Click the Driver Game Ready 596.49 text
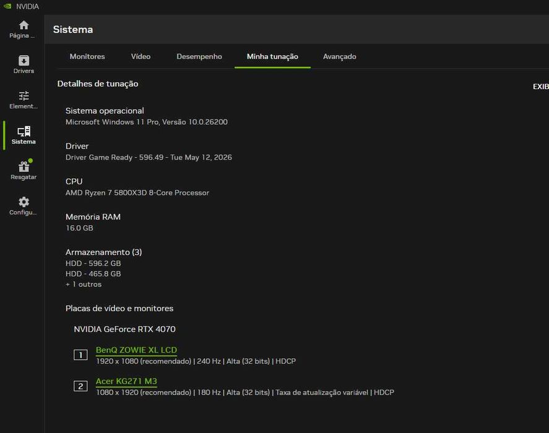The width and height of the screenshot is (549, 433). tap(149, 157)
